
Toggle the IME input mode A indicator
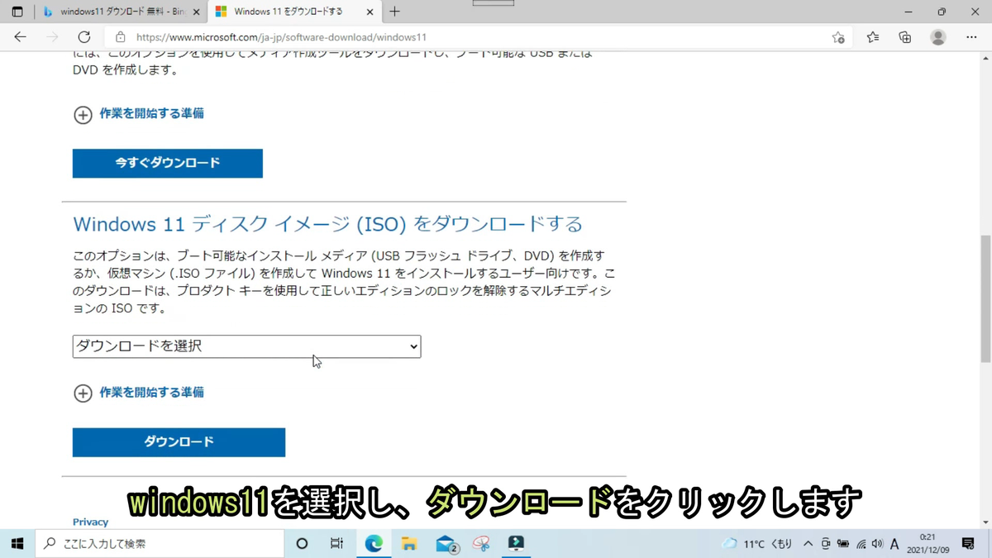(x=894, y=544)
